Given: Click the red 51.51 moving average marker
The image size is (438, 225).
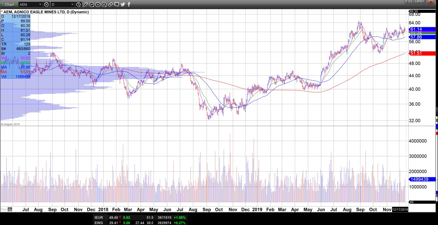Looking at the screenshot, I should point(422,53).
